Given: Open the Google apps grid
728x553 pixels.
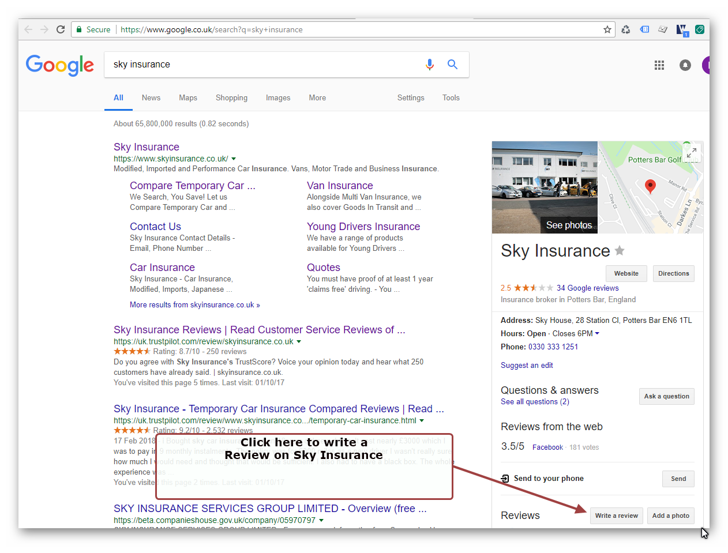Looking at the screenshot, I should coord(659,65).
